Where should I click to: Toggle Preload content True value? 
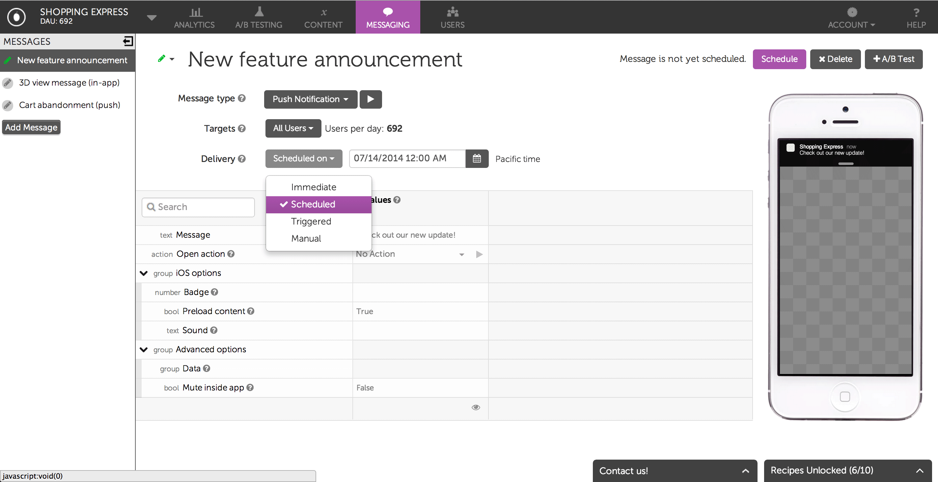pos(365,311)
